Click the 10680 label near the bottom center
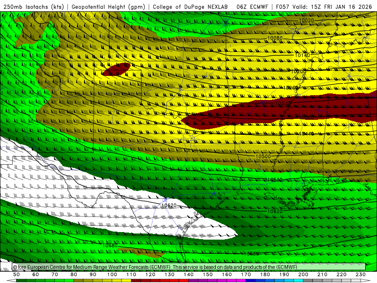 (252, 254)
